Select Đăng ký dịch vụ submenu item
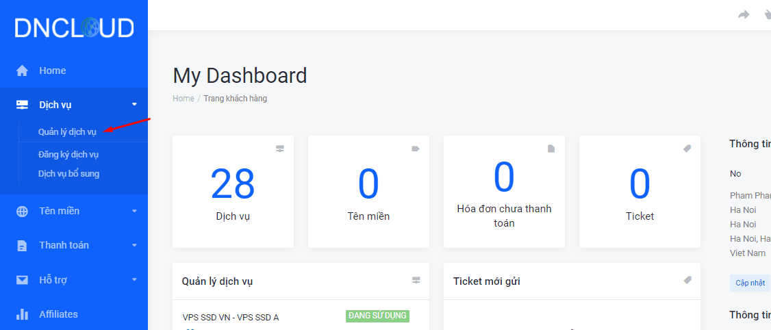 [68, 155]
